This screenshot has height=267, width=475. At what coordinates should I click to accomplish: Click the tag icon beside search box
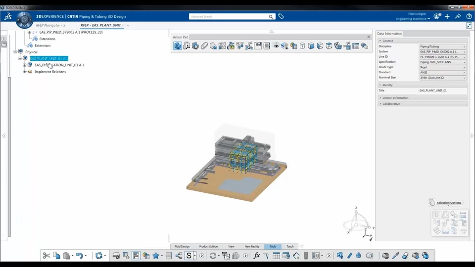click(281, 16)
